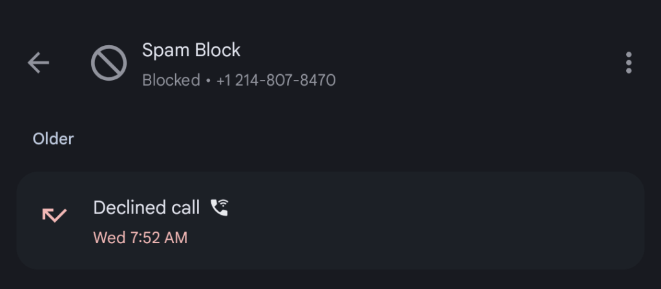This screenshot has width=661, height=289.
Task: Tap the "Declined call" label
Action: [147, 207]
